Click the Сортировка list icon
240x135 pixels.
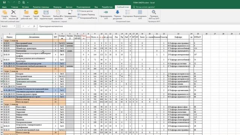[x=127, y=12]
